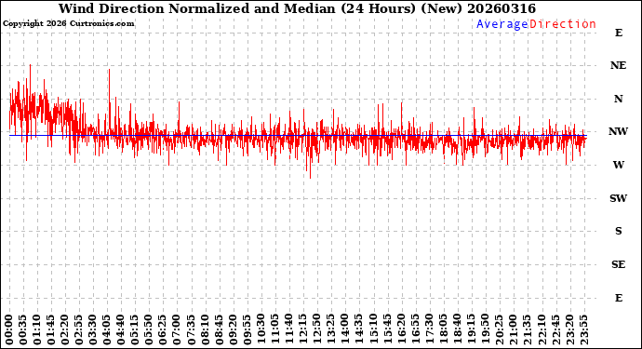Click the 12:50 time label
Viewport: 642px width, 349px height.
[317, 329]
